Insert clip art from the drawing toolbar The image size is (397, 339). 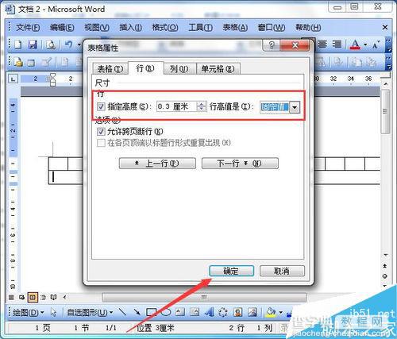237,312
